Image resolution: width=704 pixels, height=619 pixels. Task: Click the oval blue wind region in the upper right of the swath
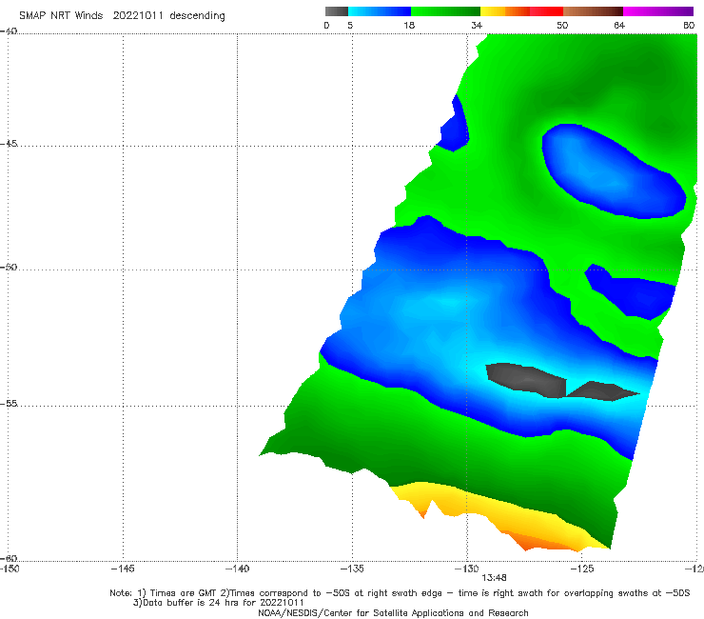tap(613, 170)
